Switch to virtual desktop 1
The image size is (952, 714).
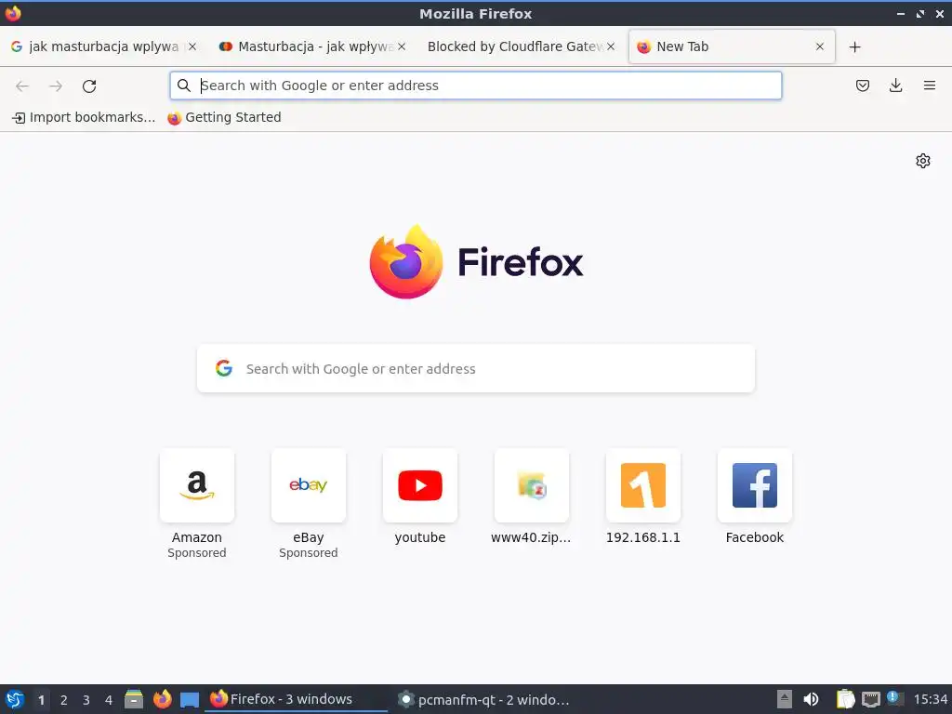pos(41,700)
